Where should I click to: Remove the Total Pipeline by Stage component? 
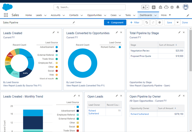pyautogui.click(x=184, y=33)
